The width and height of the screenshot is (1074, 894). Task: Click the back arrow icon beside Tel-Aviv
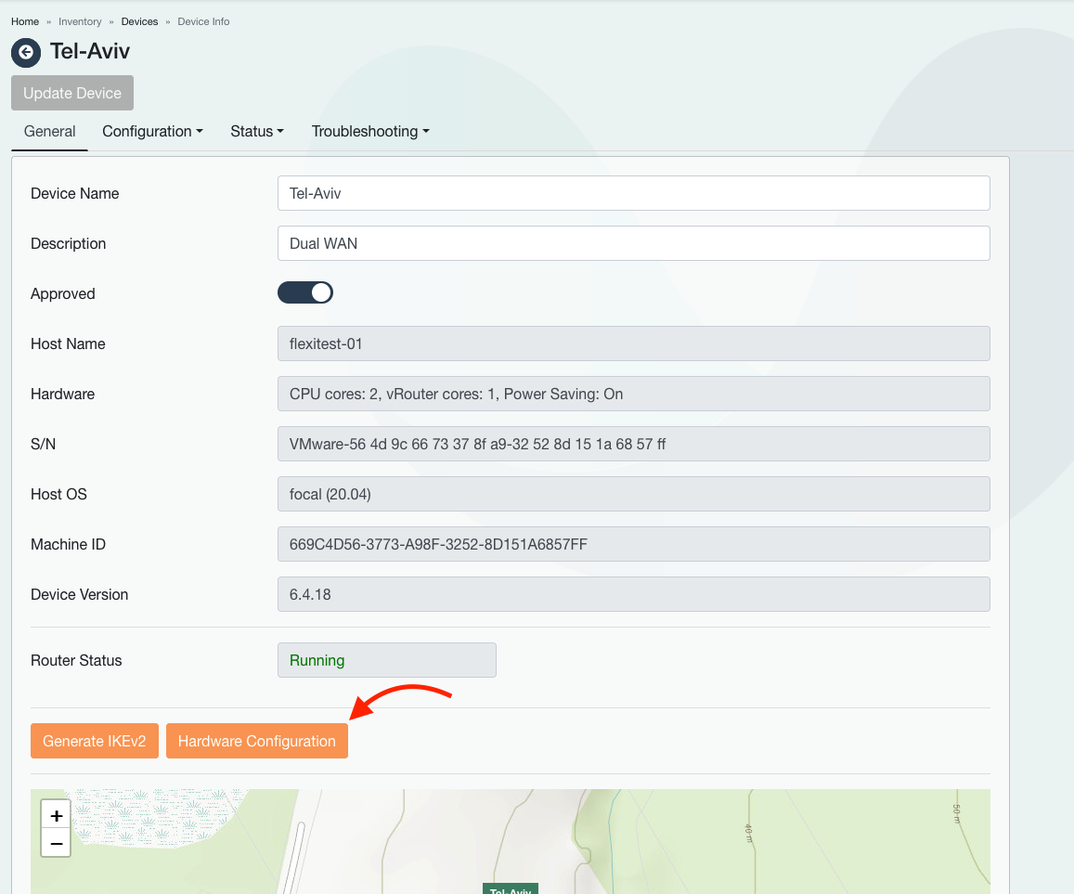click(x=25, y=52)
